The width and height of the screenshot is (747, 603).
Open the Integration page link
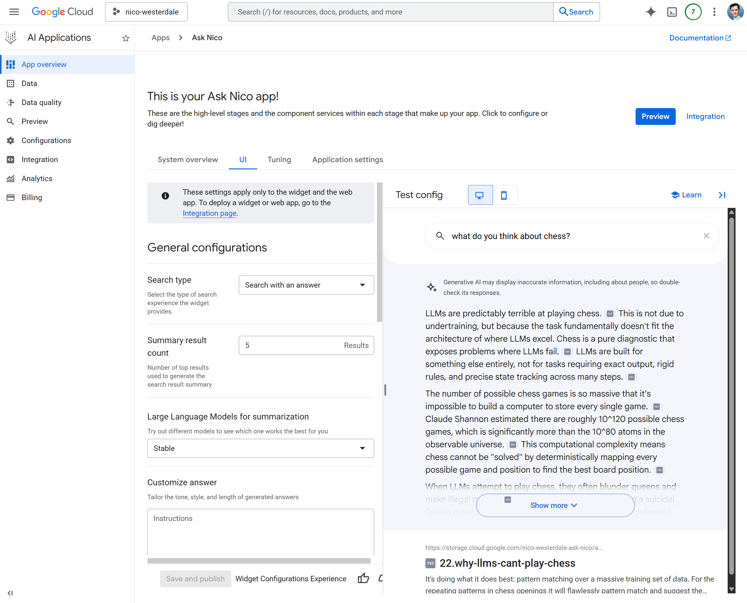[209, 213]
